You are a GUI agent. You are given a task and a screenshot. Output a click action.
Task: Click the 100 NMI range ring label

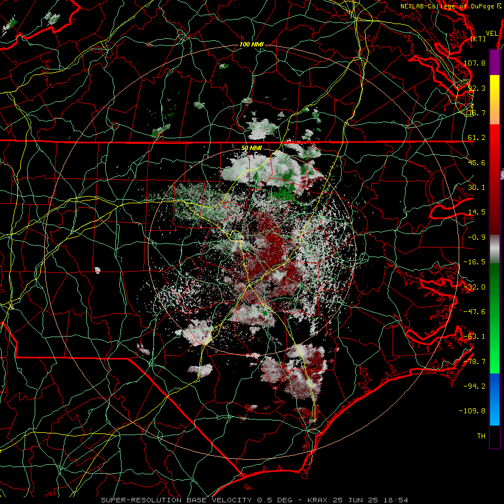pos(251,44)
